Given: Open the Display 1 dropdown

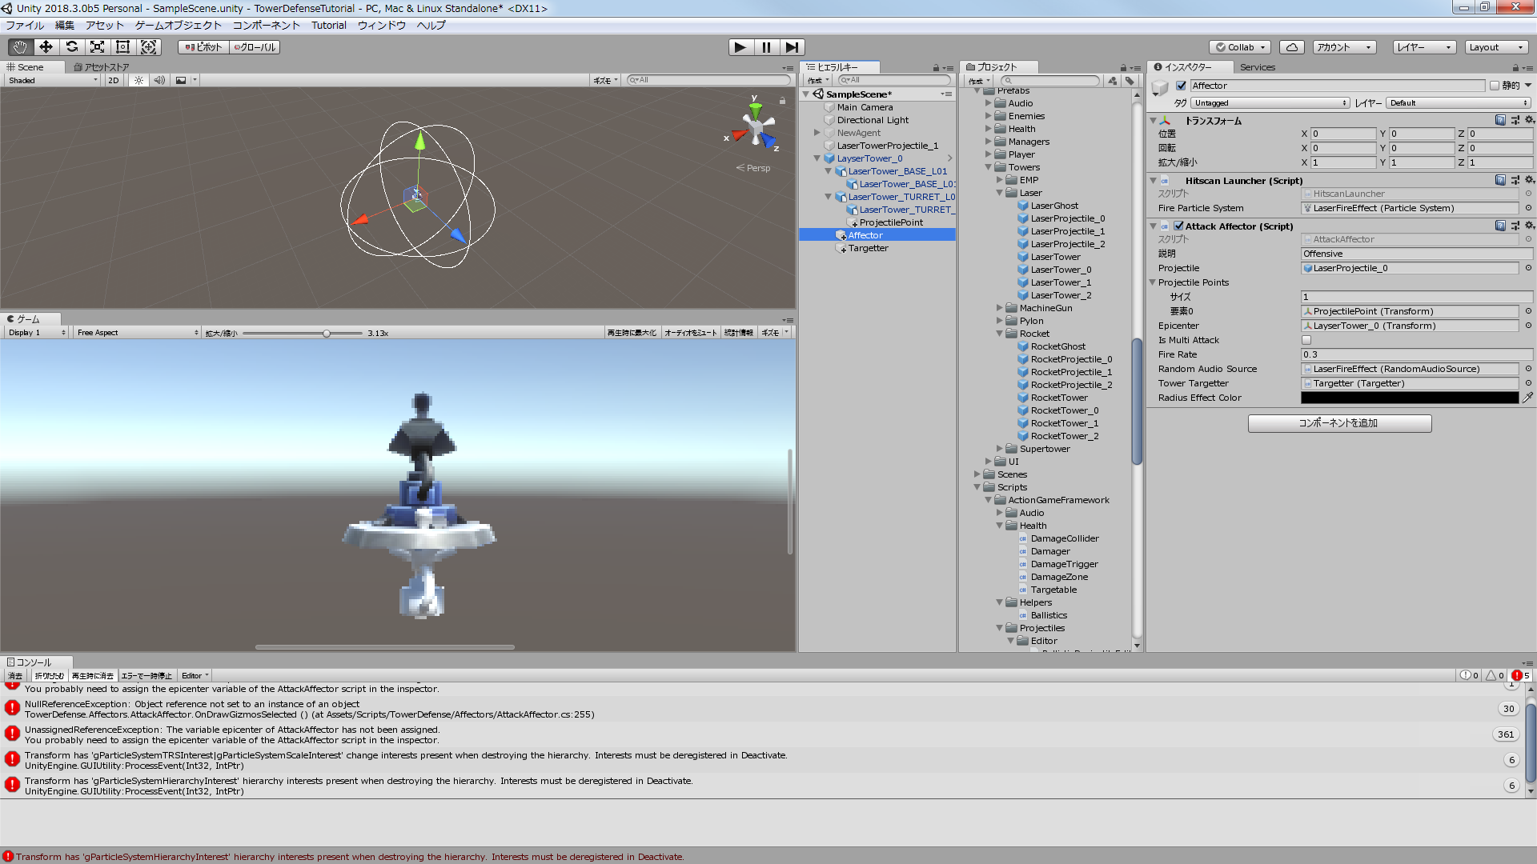Looking at the screenshot, I should pos(37,333).
